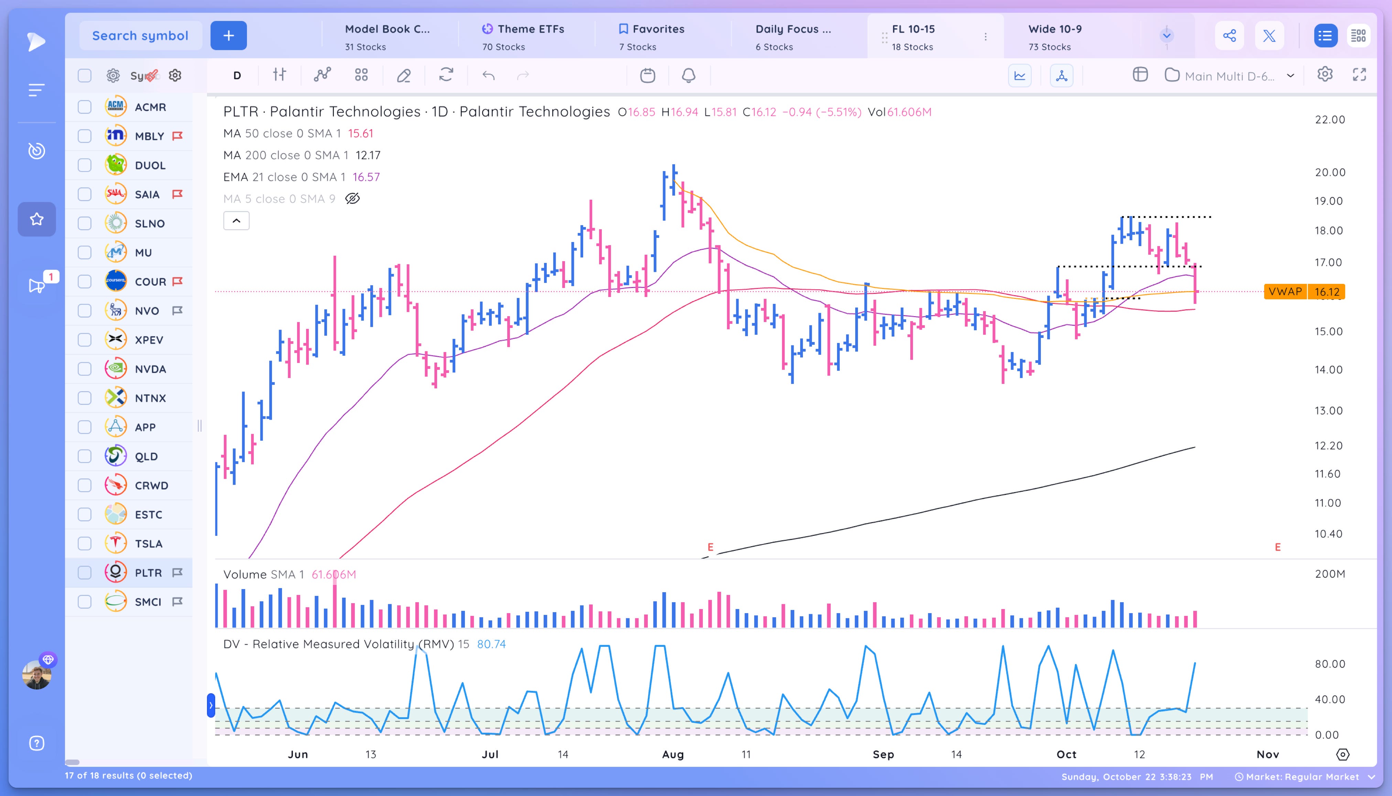This screenshot has height=796, width=1392.
Task: Open the multi-chart layout grid icon
Action: pyautogui.click(x=361, y=75)
